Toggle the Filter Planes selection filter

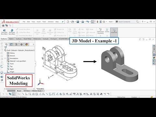tap(43, 94)
